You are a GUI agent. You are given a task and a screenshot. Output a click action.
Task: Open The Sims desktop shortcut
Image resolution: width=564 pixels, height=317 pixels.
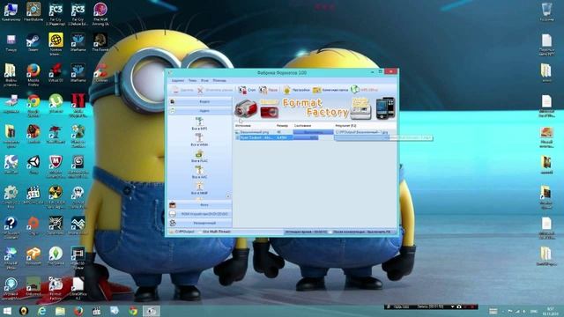coord(56,256)
